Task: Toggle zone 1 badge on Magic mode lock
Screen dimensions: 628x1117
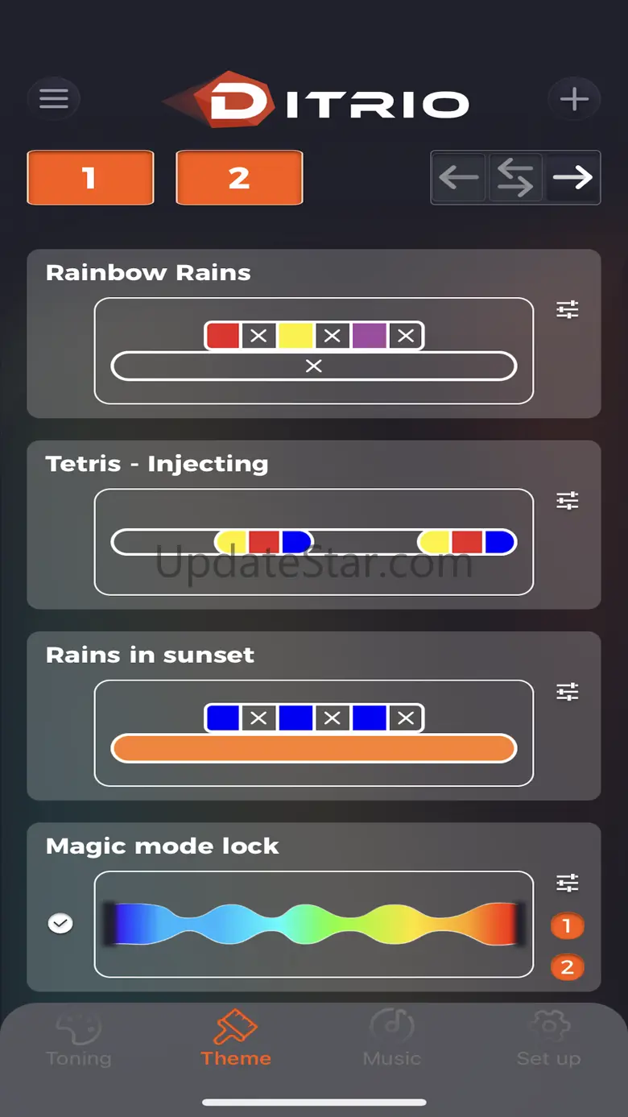Action: tap(567, 926)
